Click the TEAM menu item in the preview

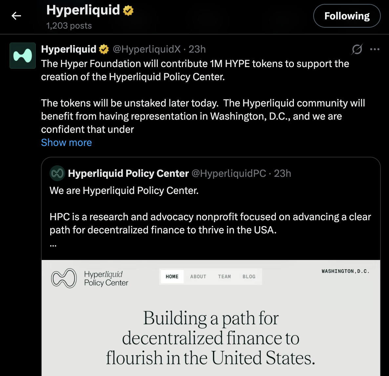(x=224, y=276)
